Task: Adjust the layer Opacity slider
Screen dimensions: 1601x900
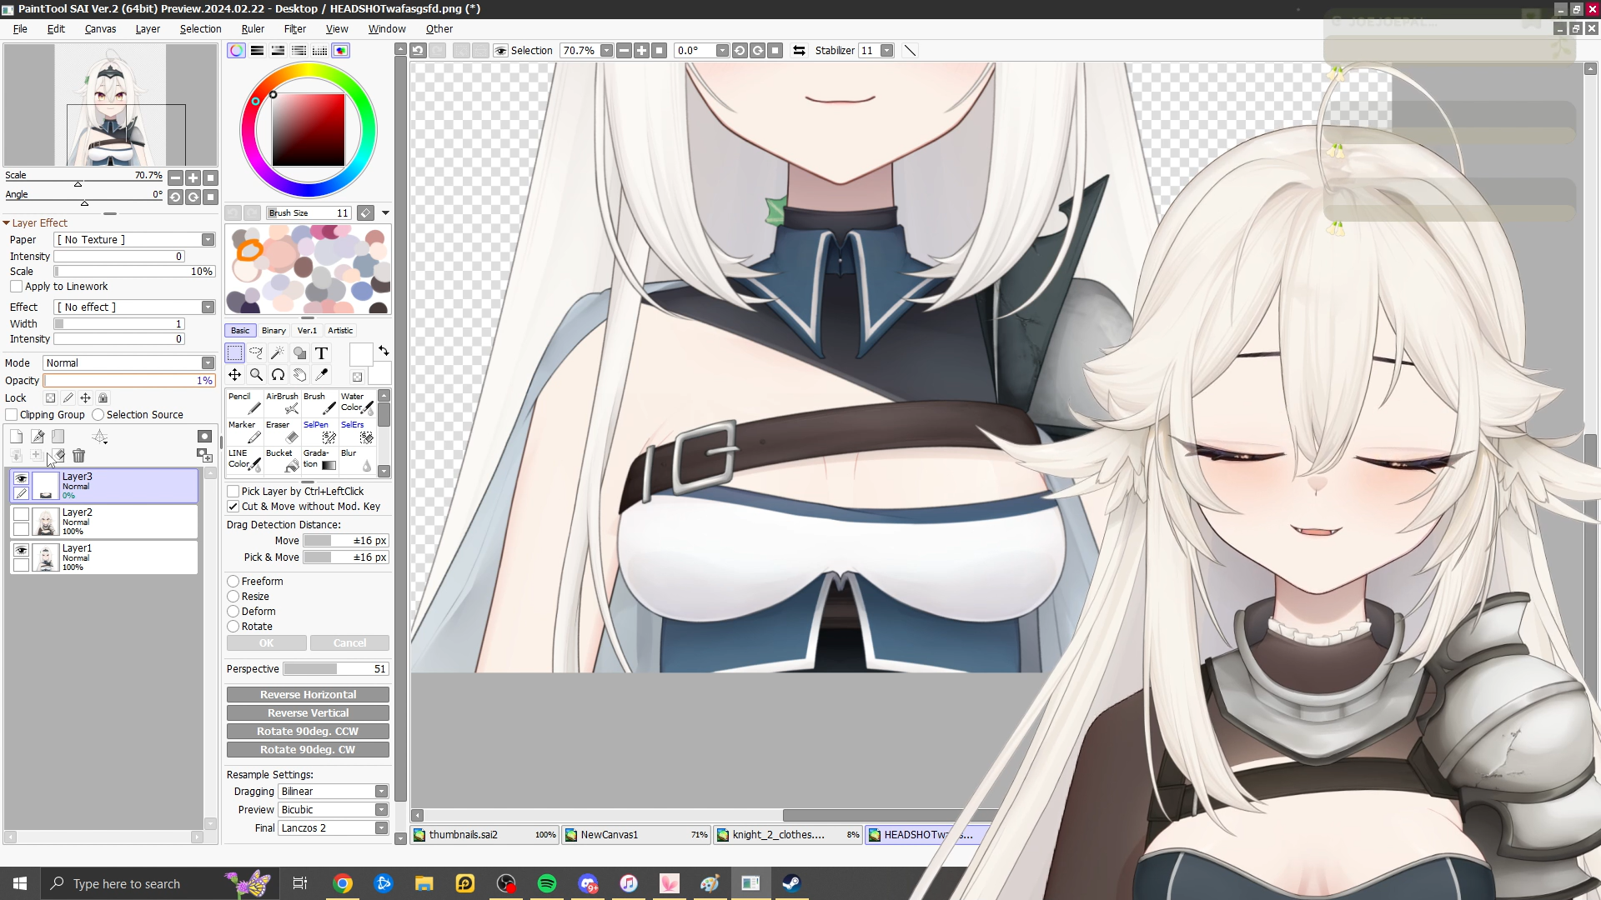Action: pyautogui.click(x=129, y=381)
